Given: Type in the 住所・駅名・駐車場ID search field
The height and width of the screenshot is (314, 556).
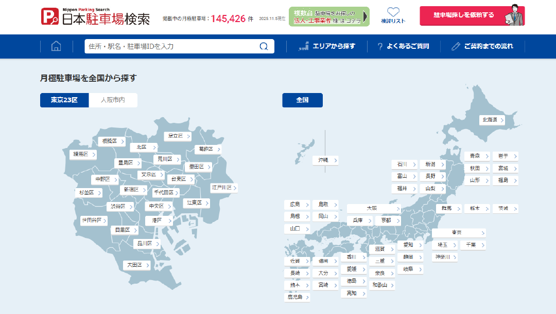Looking at the screenshot, I should (x=172, y=46).
